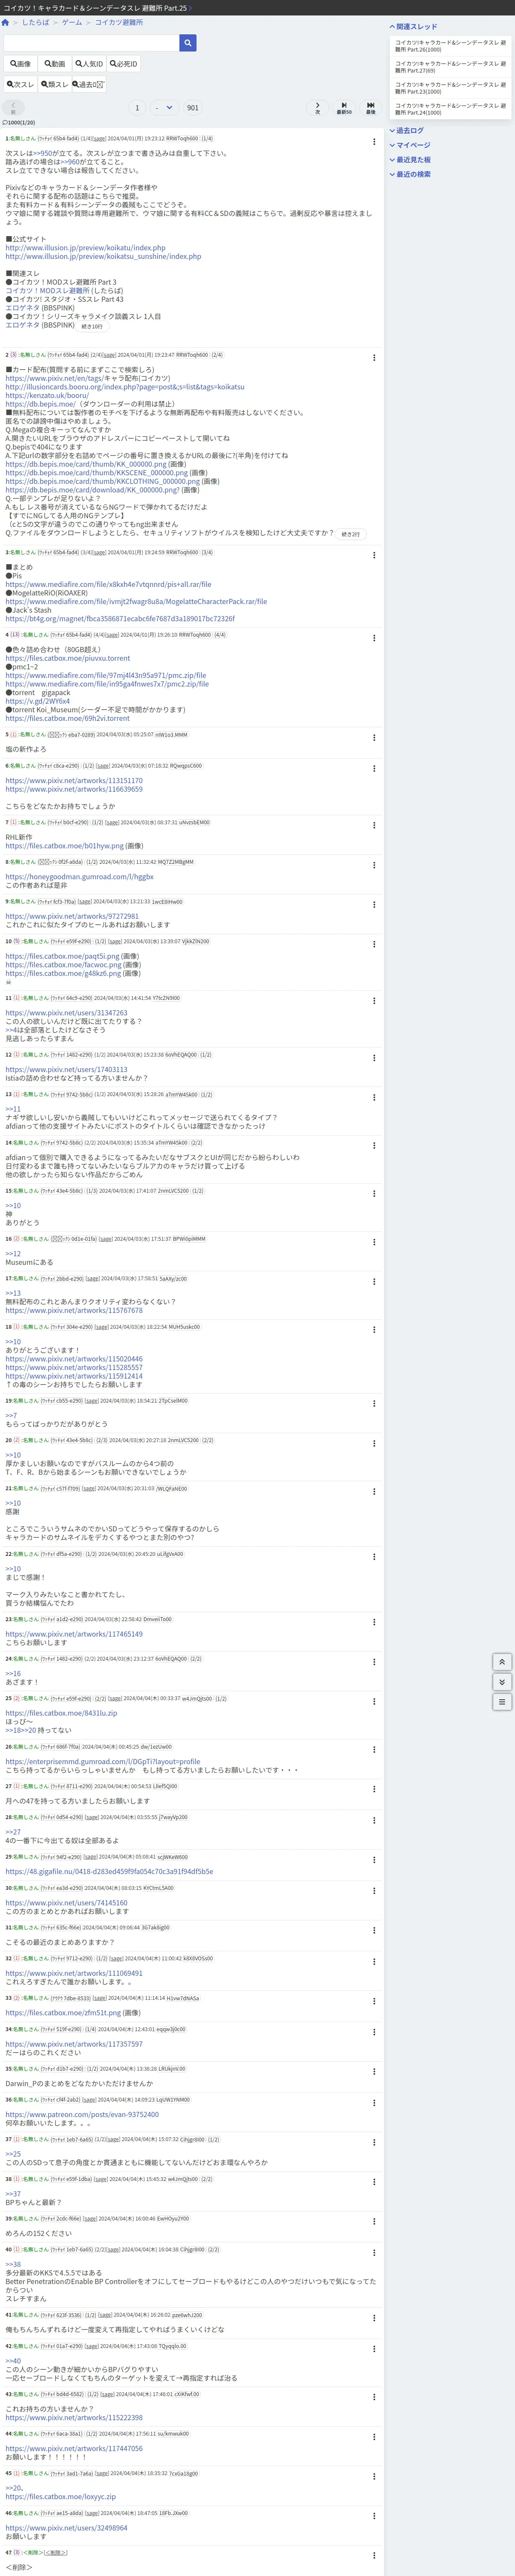
Task: Click the home icon in breadcrumb
Action: [x=5, y=22]
